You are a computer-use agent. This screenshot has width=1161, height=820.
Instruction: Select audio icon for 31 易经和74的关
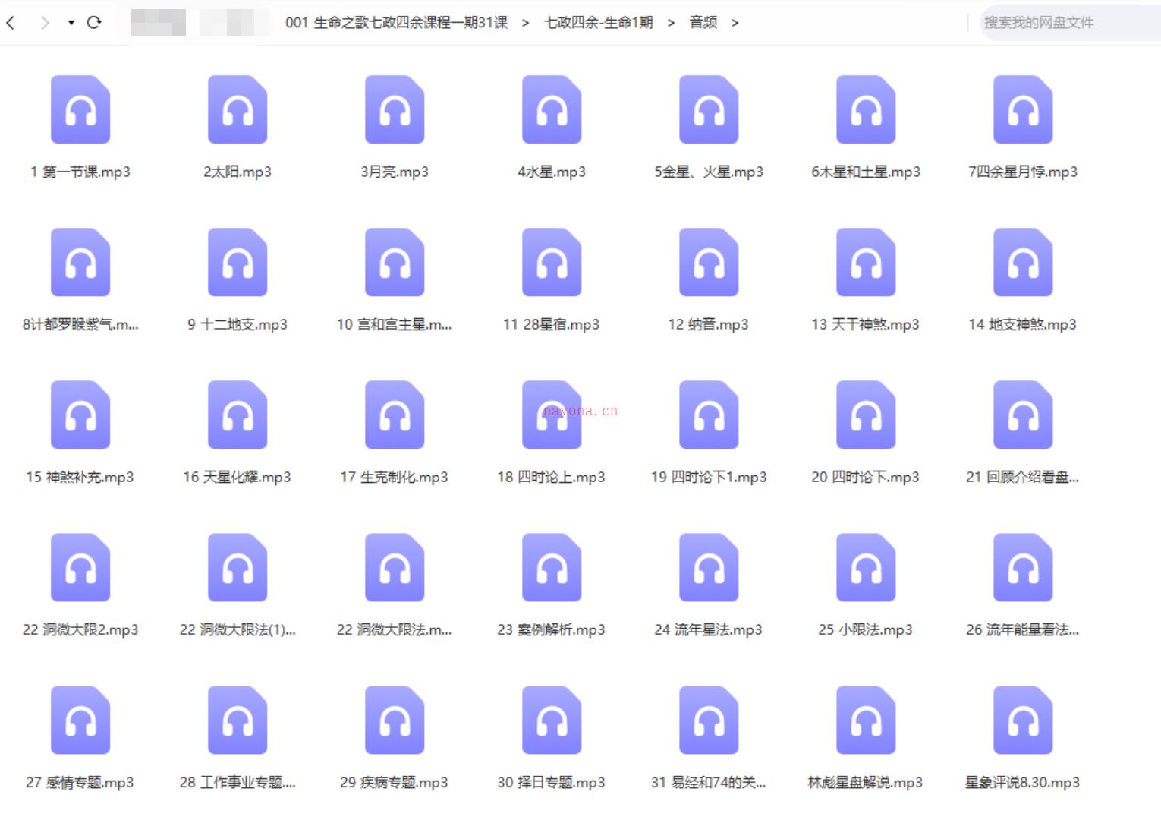(x=709, y=720)
